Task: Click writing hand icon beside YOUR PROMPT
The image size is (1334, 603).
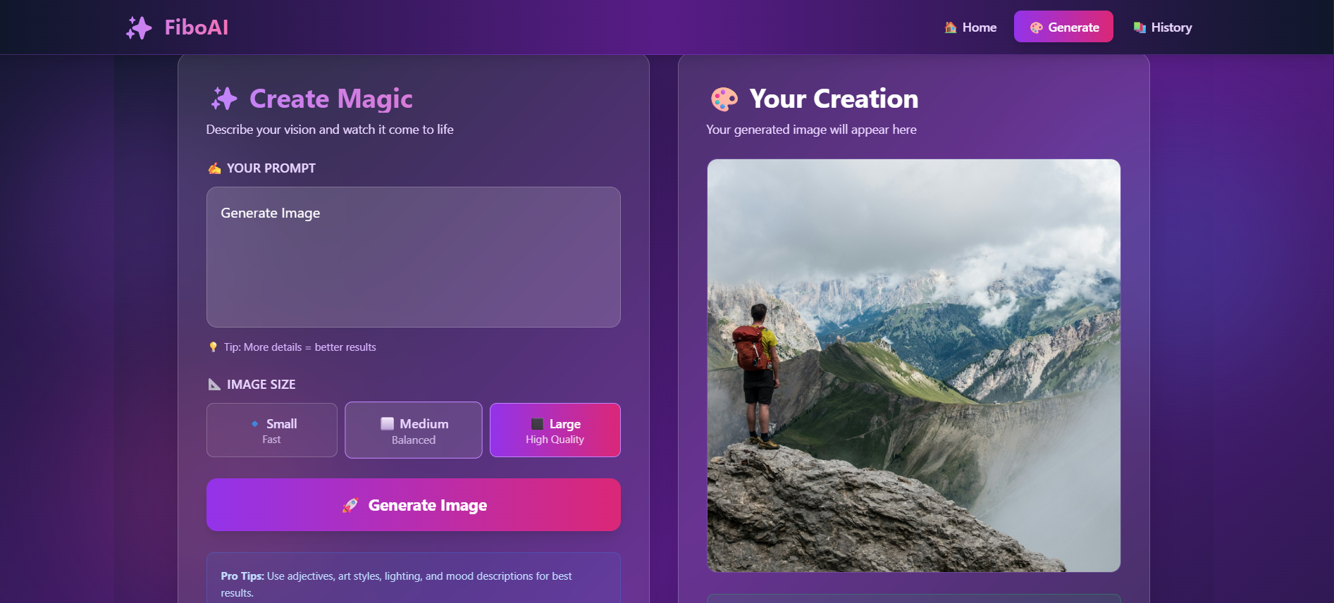Action: (x=214, y=168)
